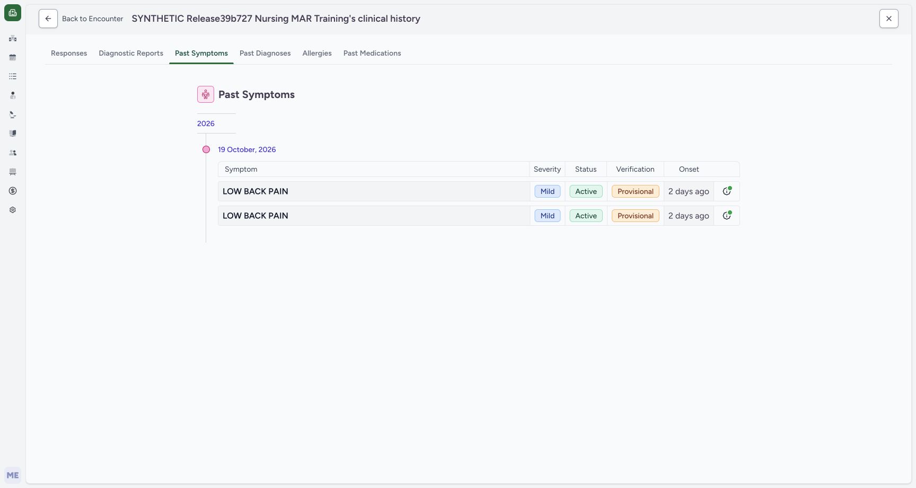Click the Status column header
The height and width of the screenshot is (488, 916).
(x=586, y=169)
